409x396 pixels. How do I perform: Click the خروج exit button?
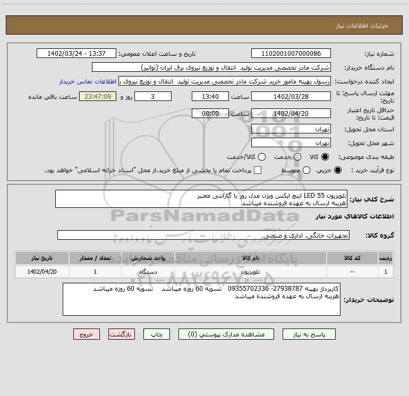click(x=87, y=334)
